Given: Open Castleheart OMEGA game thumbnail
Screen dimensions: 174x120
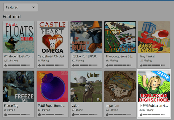Looking at the screenshot, I should click(x=52, y=37).
